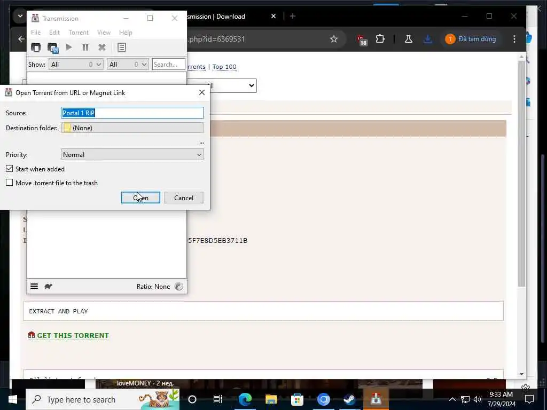547x410 pixels.
Task: Click the webpage vertical scrollbar
Action: pos(521,175)
